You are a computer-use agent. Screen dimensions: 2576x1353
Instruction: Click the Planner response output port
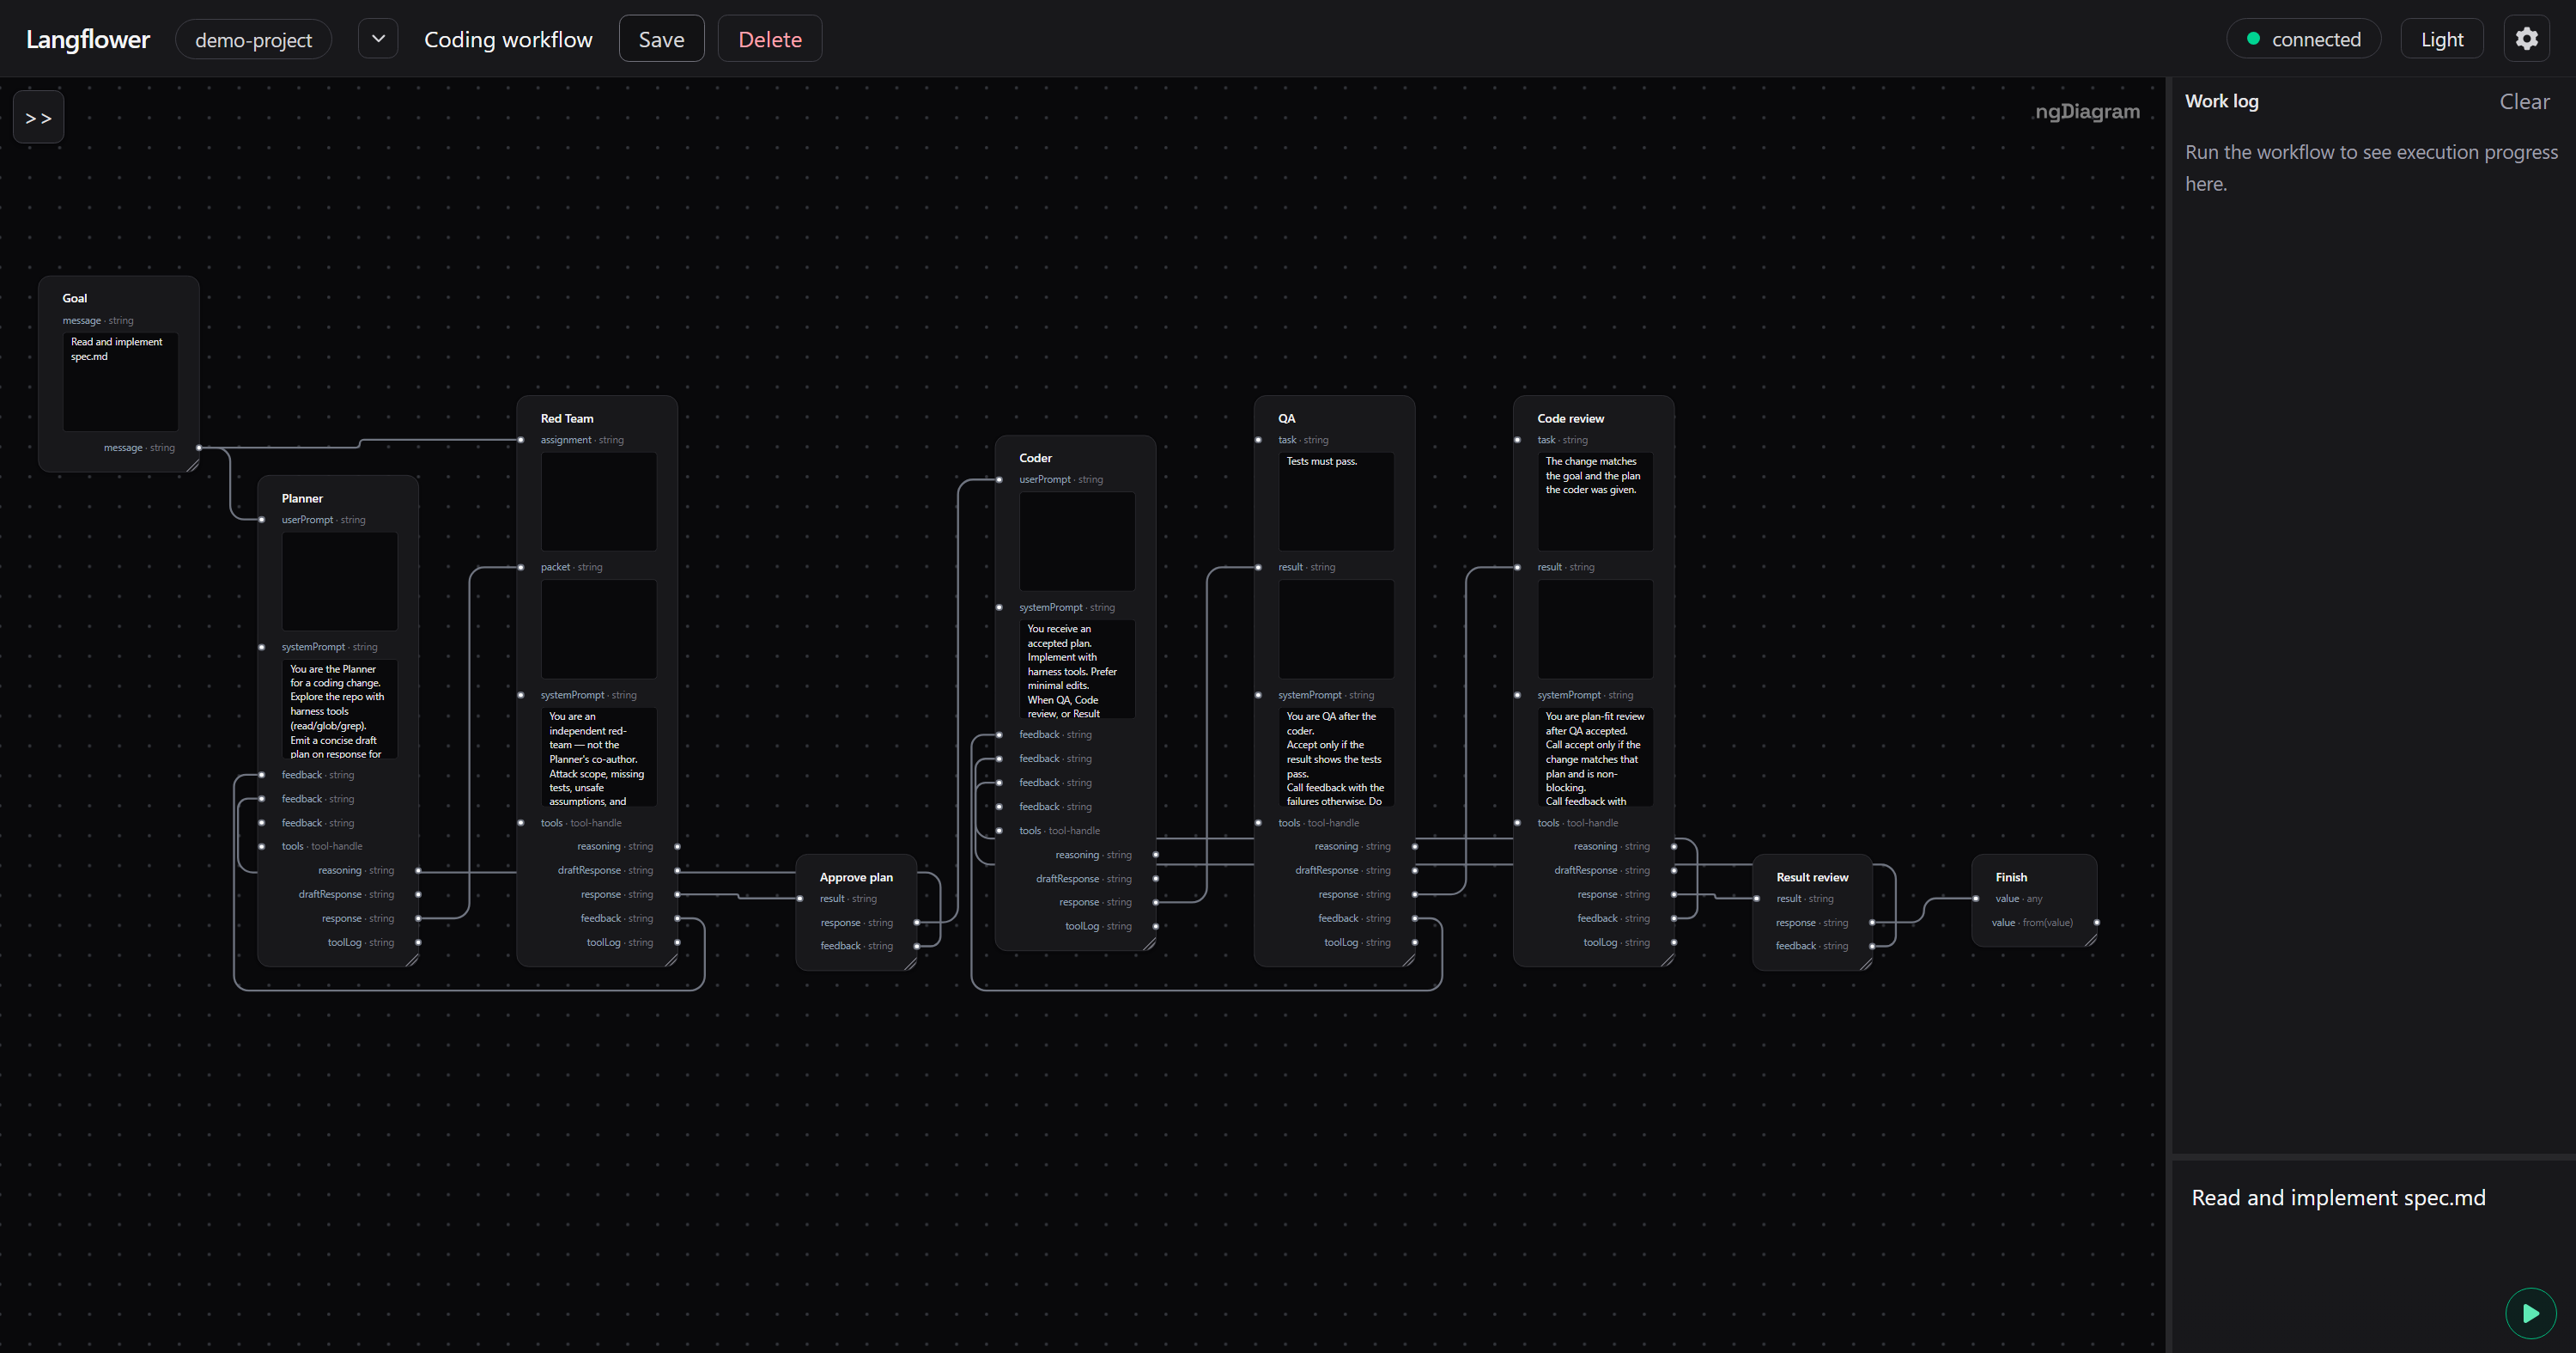pos(418,917)
